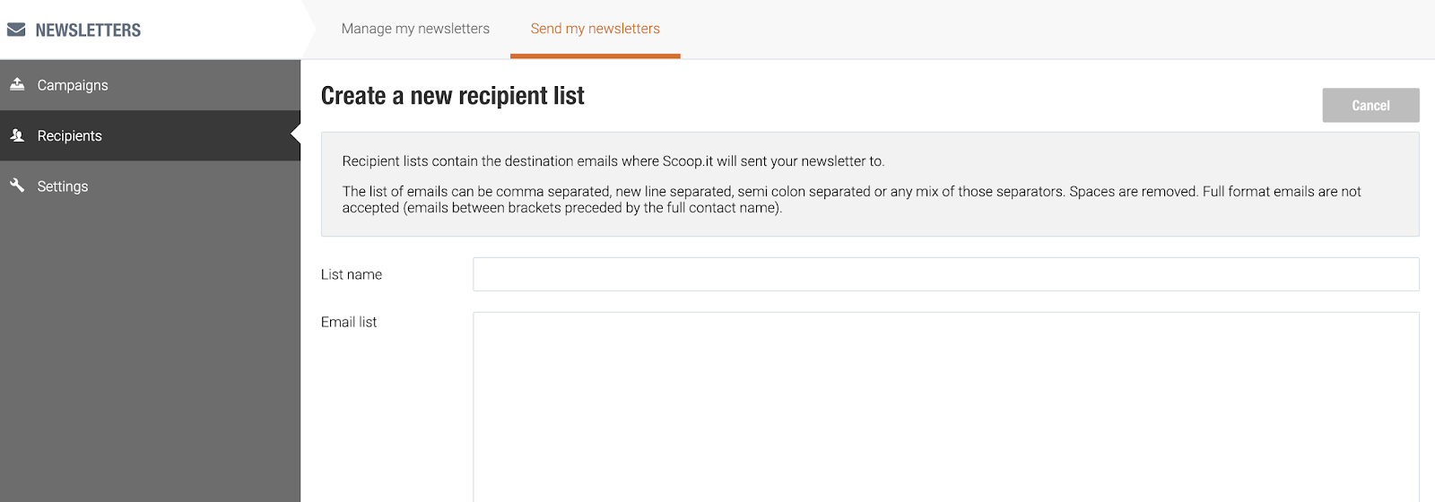Focus the List name text field
Image resolution: width=1435 pixels, height=502 pixels.
point(946,274)
